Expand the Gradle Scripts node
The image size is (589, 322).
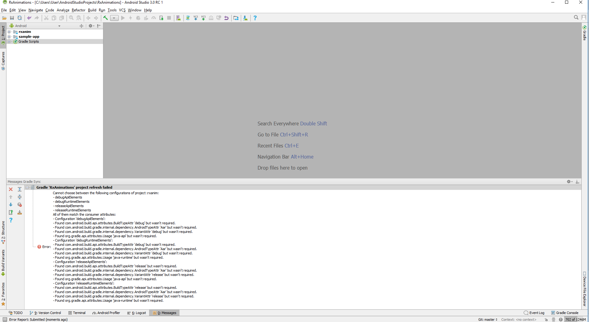(x=9, y=41)
